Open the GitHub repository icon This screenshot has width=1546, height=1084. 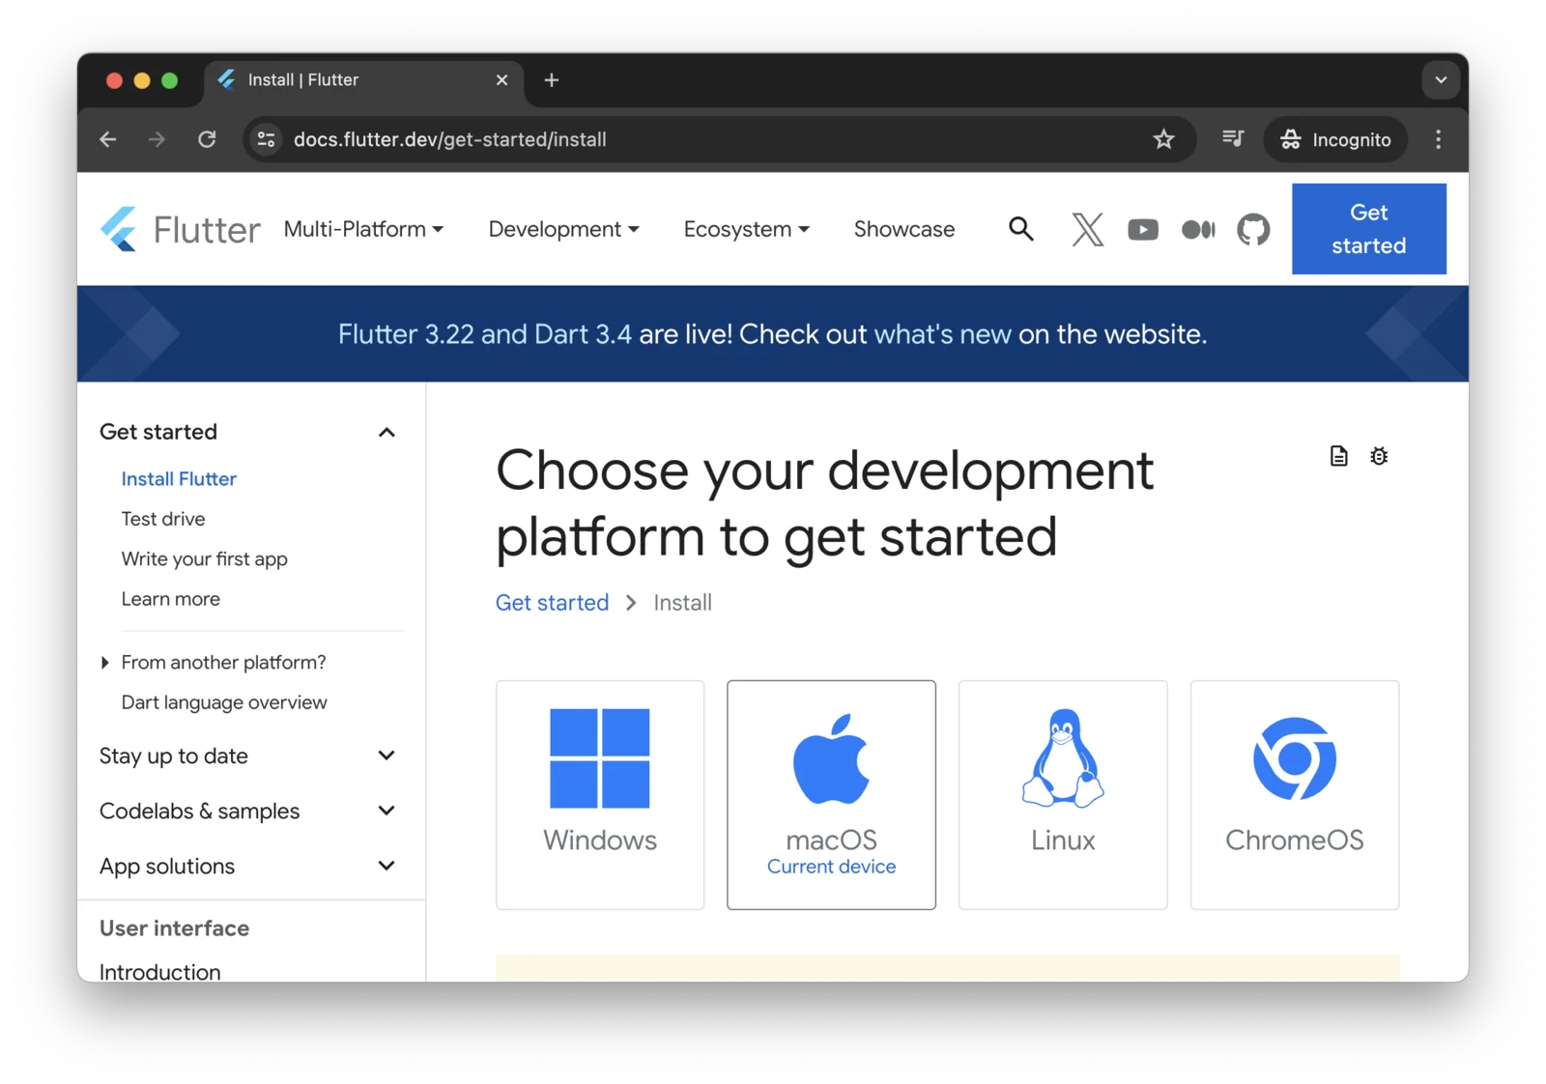tap(1253, 229)
